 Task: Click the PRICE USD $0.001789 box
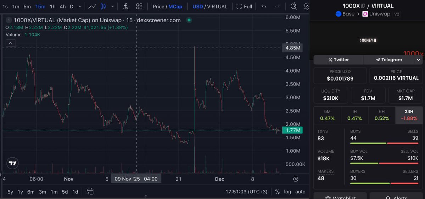pyautogui.click(x=340, y=76)
